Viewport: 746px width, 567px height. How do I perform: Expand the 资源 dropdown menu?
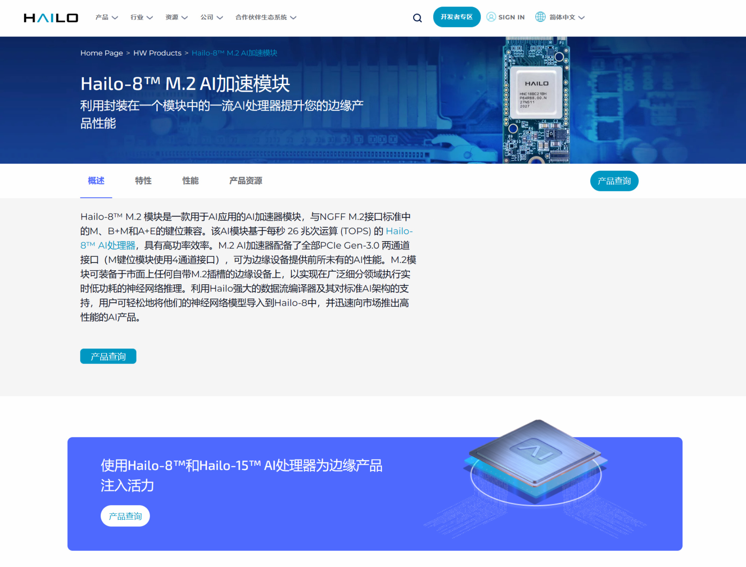click(x=176, y=17)
